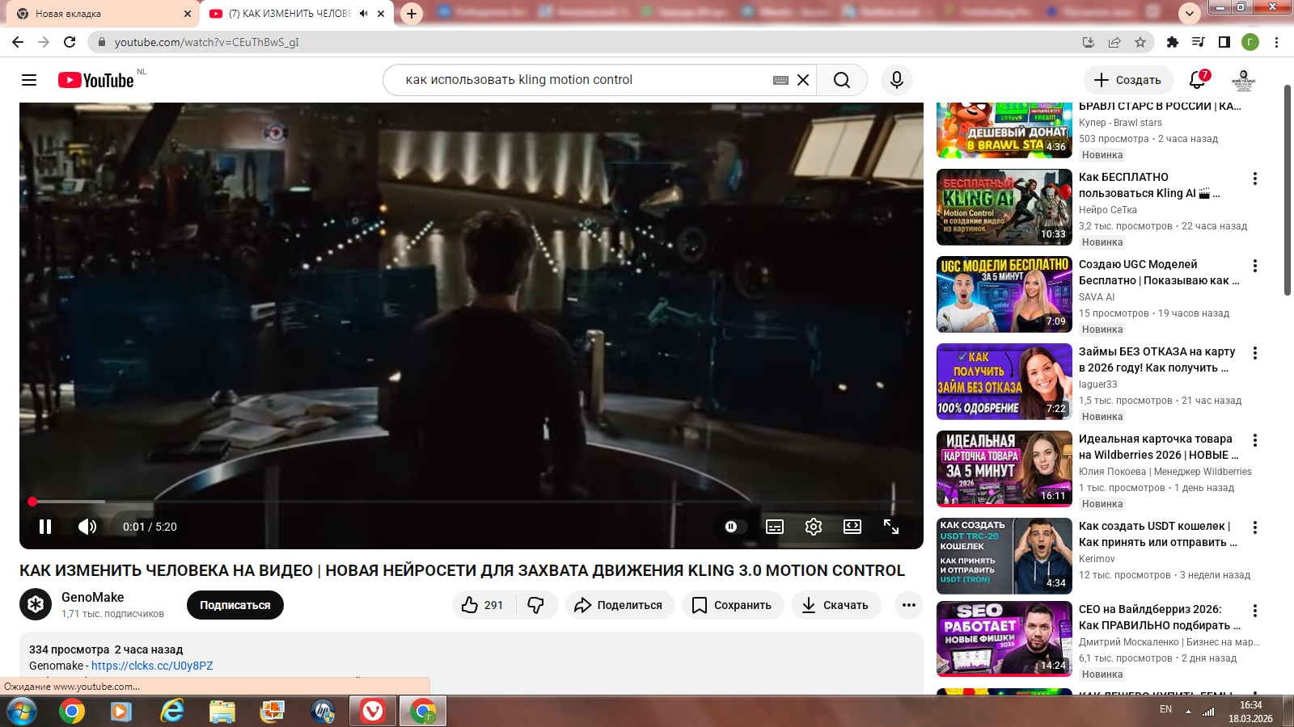This screenshot has width=1294, height=727.
Task: Click the Сохранить save button
Action: pyautogui.click(x=733, y=605)
